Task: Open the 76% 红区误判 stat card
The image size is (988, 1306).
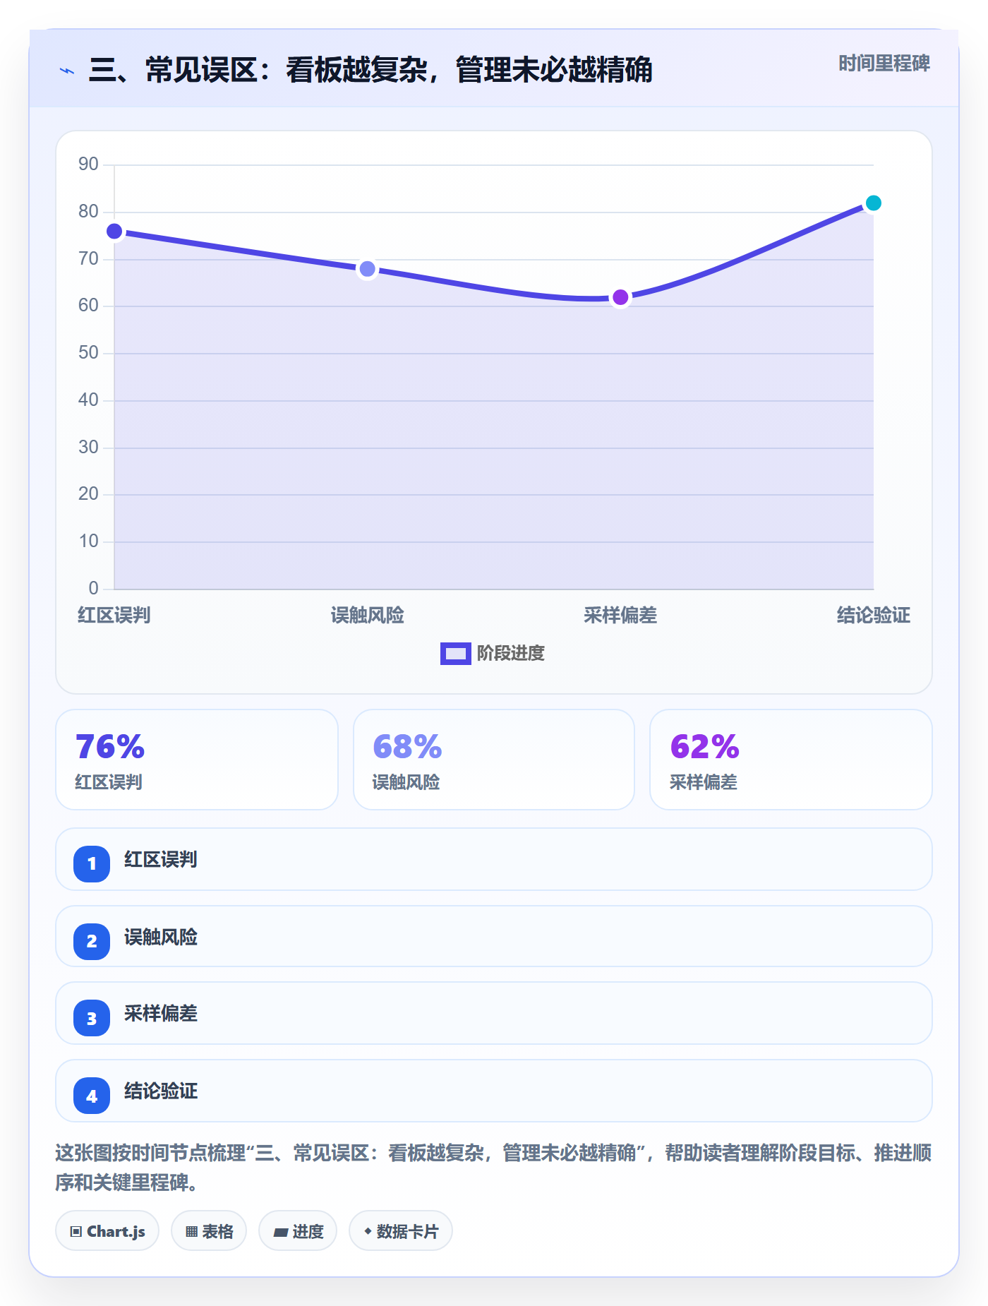Action: point(197,760)
